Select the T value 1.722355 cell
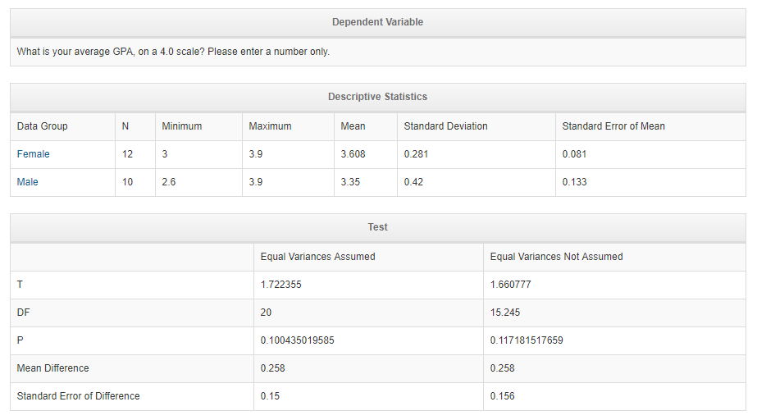This screenshot has height=420, width=757. [368, 285]
